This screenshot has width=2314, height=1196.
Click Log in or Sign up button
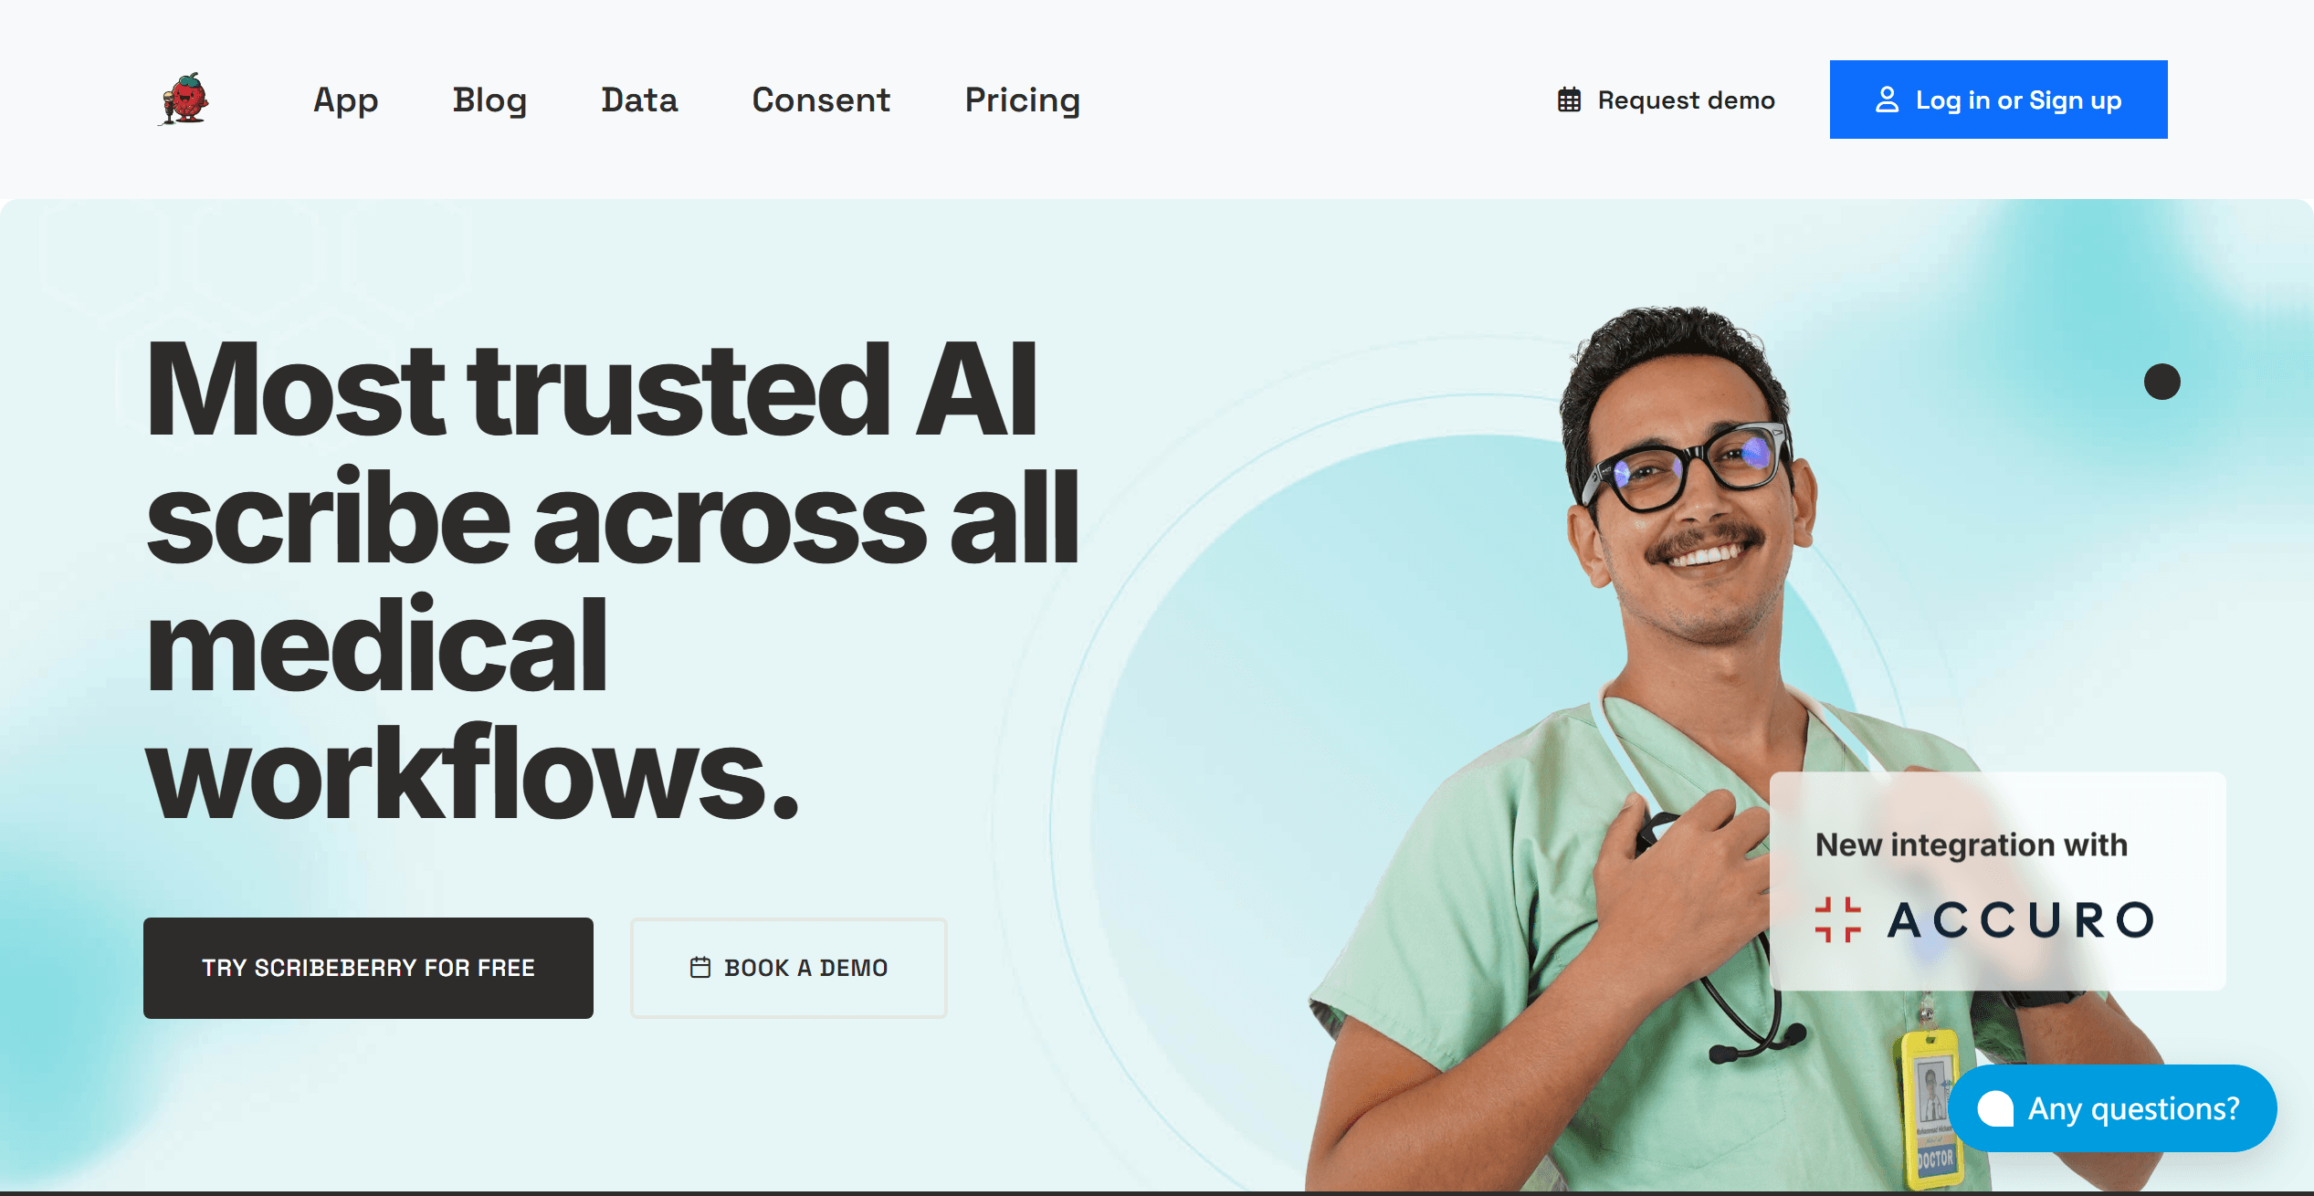[x=1998, y=100]
